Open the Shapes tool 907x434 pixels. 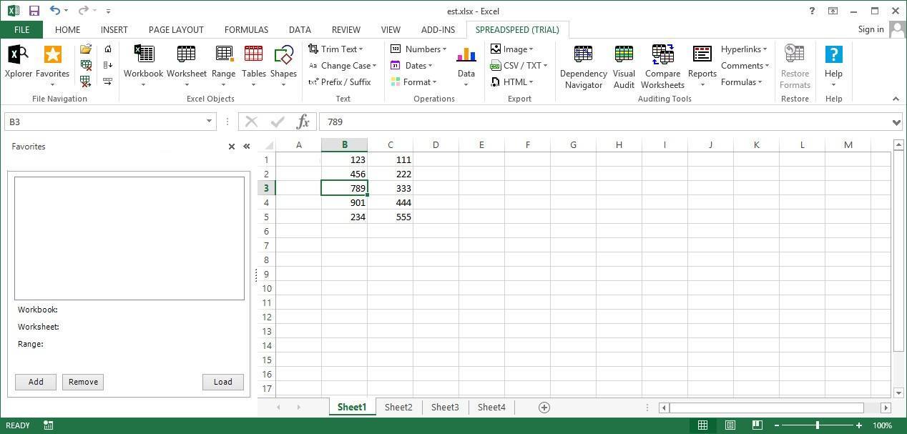click(283, 64)
